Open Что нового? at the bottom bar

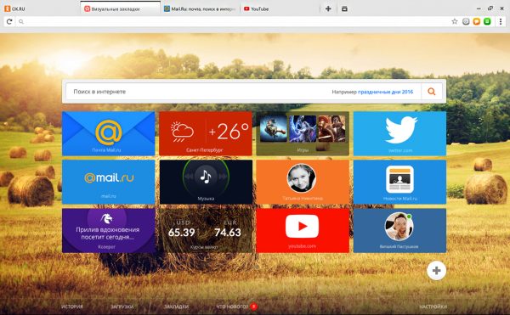tap(232, 307)
